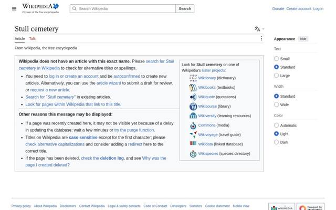
Task: Click the Wikivoyage logo icon
Action: point(193,135)
